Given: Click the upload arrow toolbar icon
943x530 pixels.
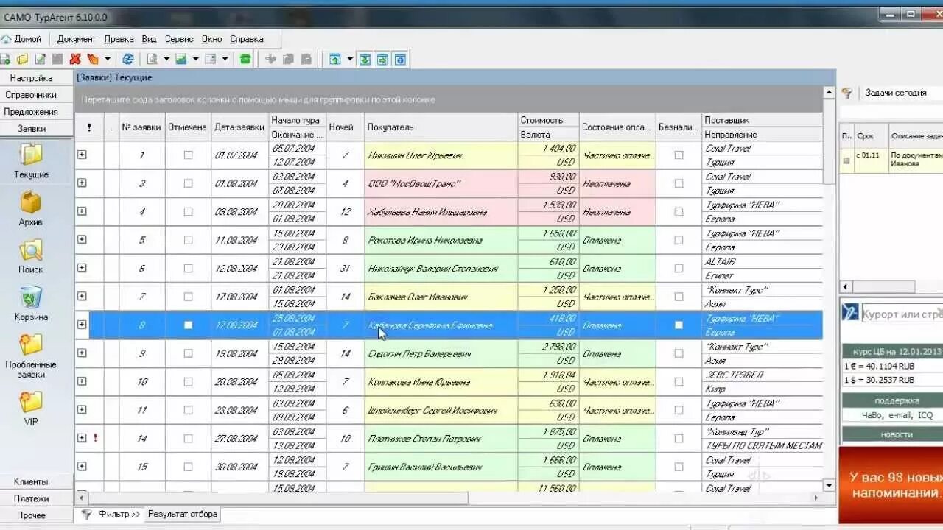Looking at the screenshot, I should [336, 59].
